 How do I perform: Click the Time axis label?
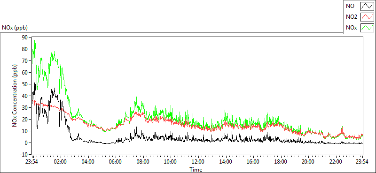coord(196,170)
